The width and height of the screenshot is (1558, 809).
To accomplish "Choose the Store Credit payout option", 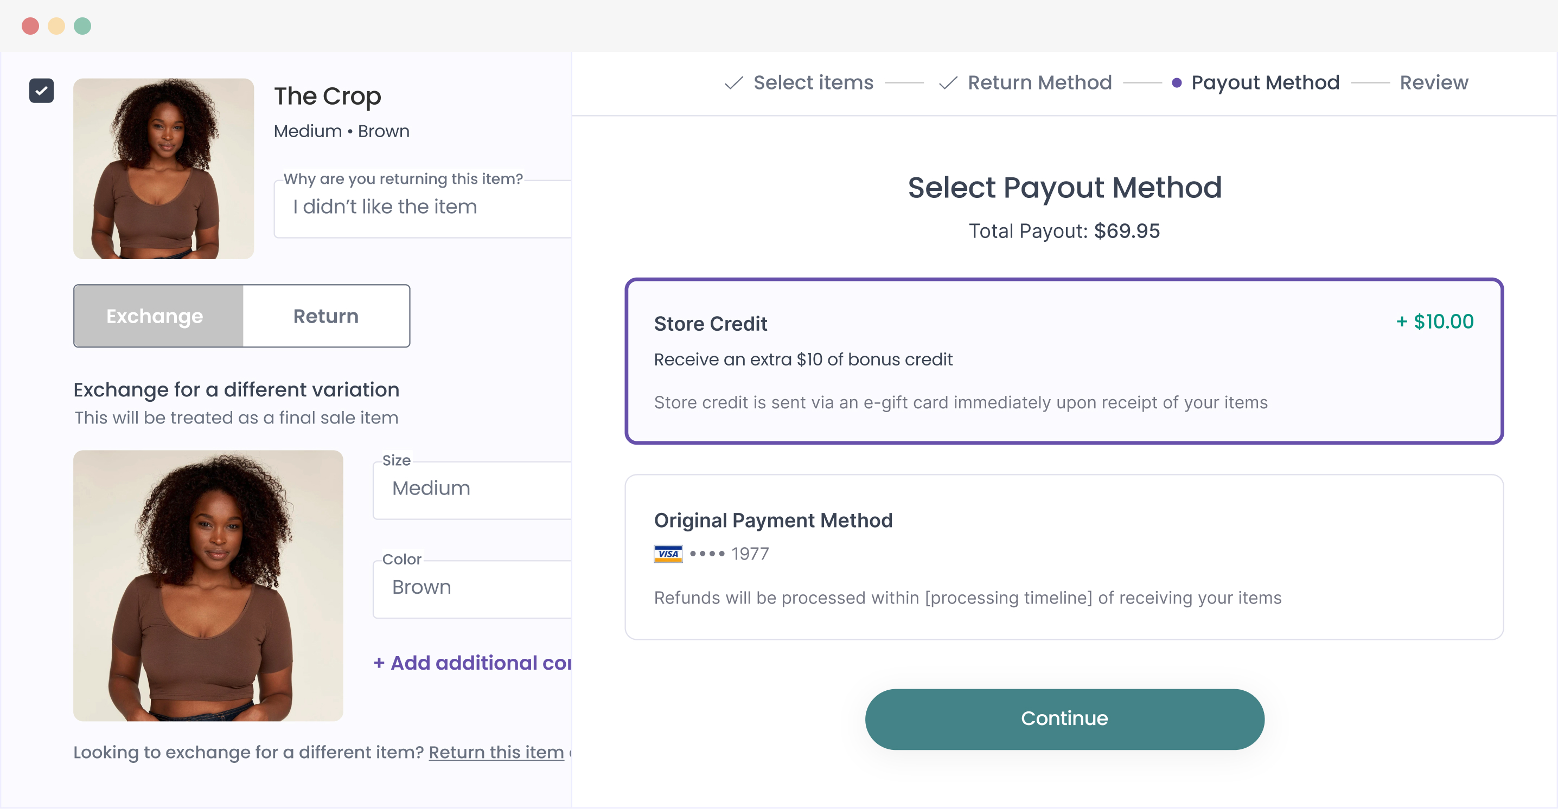I will [1064, 362].
